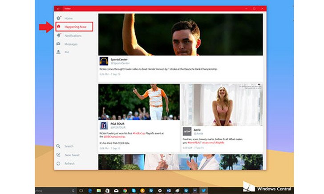This screenshot has height=194, width=324.
Task: Open the Home timeline icon
Action: [59, 18]
